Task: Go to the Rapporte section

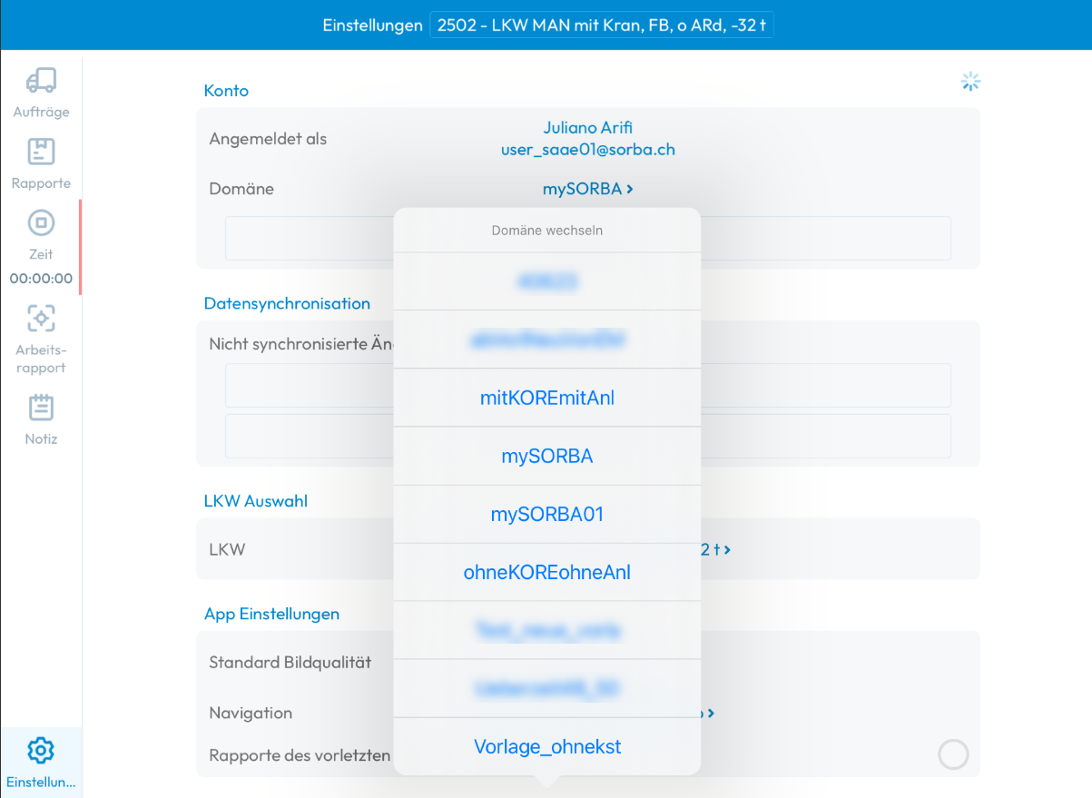Action: pyautogui.click(x=41, y=164)
